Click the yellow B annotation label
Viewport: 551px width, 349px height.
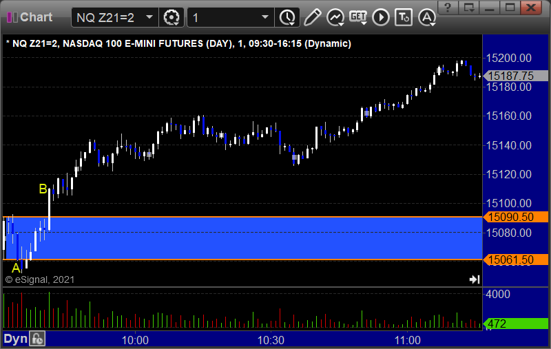(43, 189)
